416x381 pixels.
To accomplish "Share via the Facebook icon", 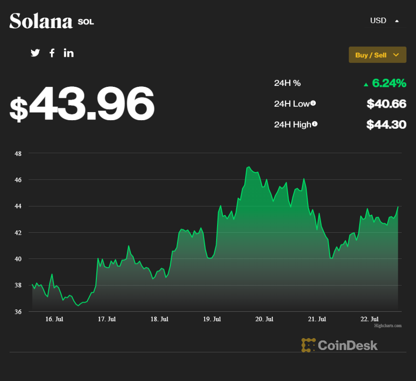I will (x=52, y=53).
